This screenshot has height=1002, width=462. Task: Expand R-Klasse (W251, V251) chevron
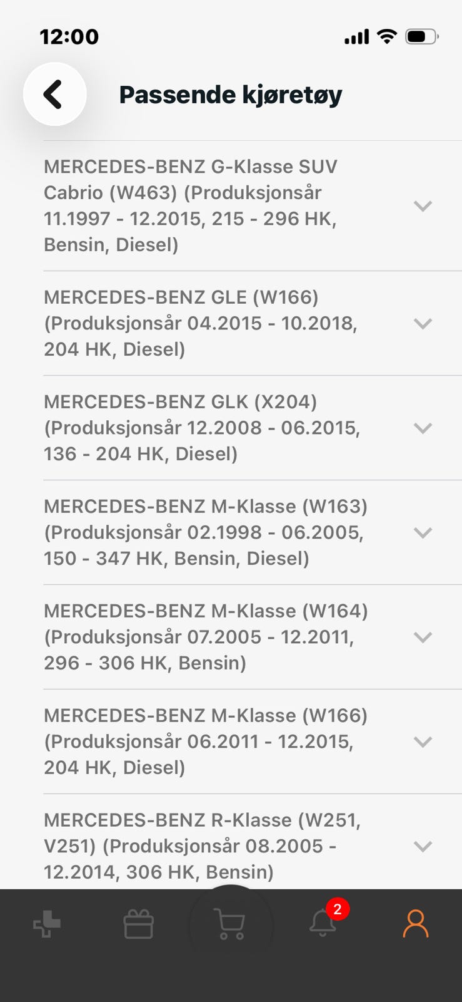coord(423,847)
